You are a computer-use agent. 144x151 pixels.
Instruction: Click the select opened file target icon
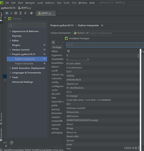tap(16, 13)
